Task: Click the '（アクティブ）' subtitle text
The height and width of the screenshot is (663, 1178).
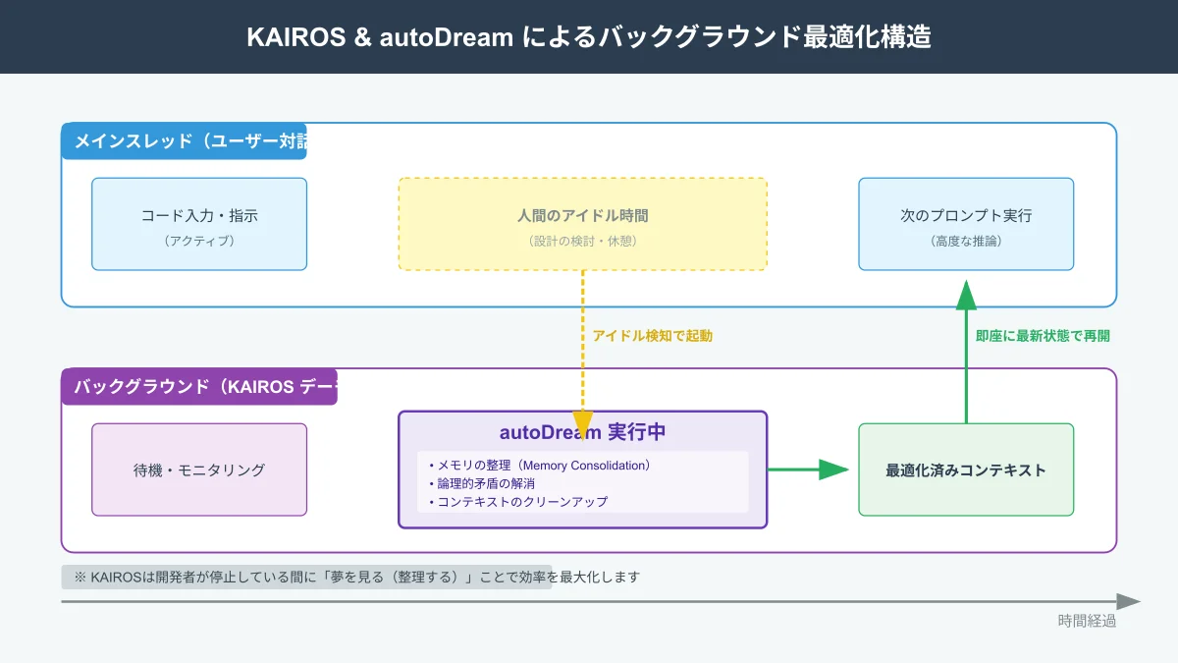Action: coord(199,241)
